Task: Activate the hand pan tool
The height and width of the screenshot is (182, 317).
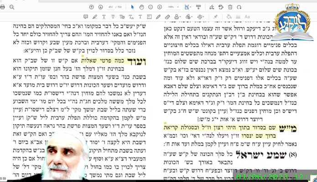Action: pos(142,7)
